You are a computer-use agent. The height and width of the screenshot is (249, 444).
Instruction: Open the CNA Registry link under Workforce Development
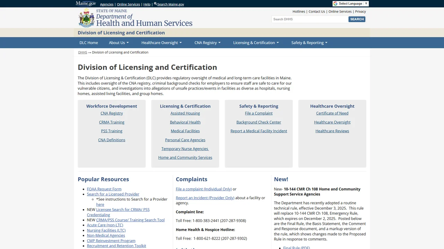pos(112,113)
